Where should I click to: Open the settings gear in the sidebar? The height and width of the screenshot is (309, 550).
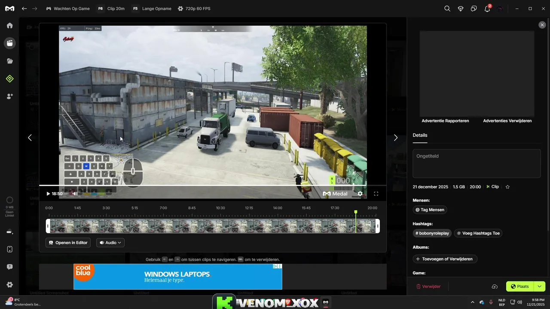9,285
